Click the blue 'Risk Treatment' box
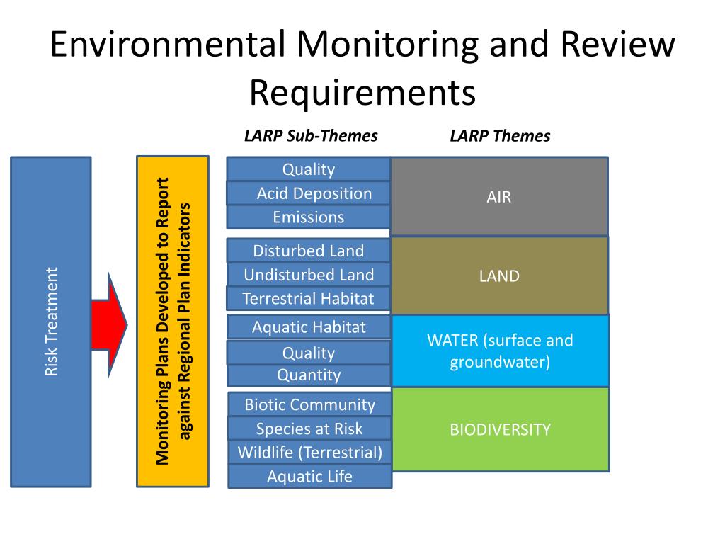Viewport: 725px width, 544px height. (51, 322)
